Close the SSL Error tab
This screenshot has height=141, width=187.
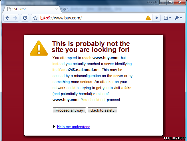57,9
